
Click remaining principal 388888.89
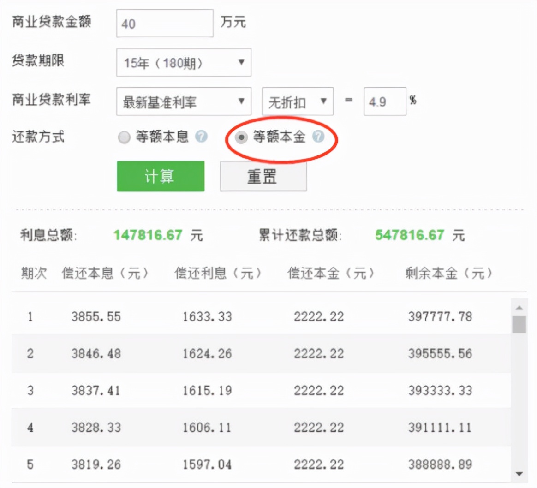click(440, 464)
